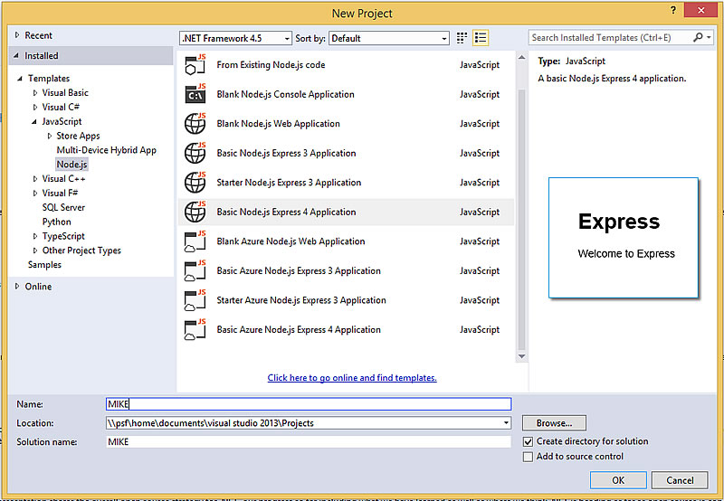Open the dialog help question mark
Screen dimensions: 724x501
pyautogui.click(x=673, y=10)
